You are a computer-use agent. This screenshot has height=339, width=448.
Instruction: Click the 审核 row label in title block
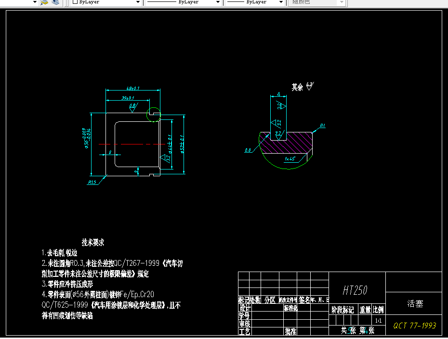[x=245, y=324]
